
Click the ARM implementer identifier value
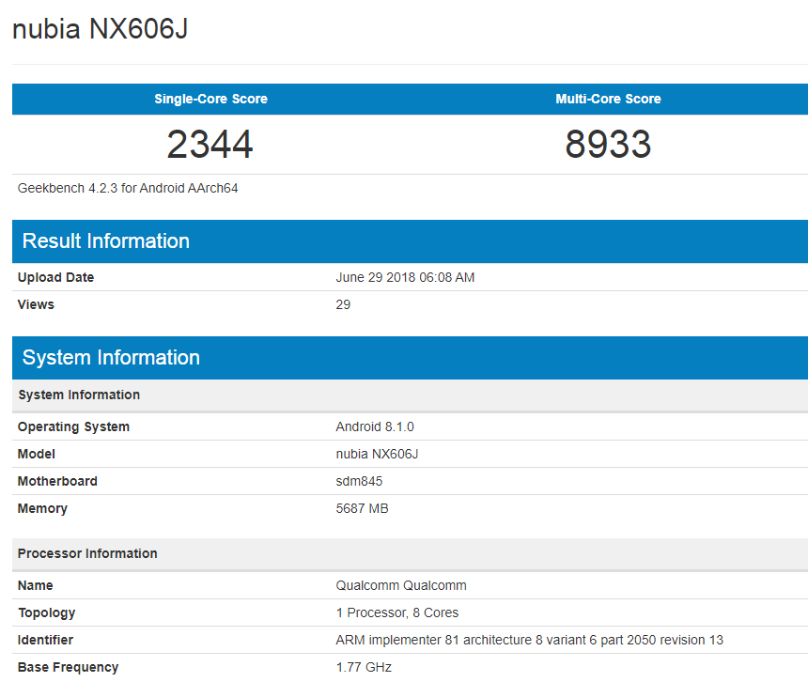pos(529,640)
